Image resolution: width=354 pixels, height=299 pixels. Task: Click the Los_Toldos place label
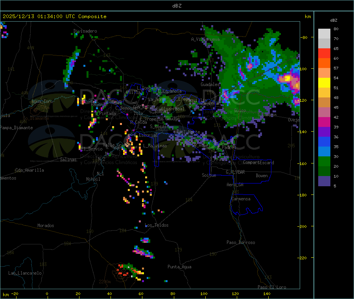[x=157, y=225]
